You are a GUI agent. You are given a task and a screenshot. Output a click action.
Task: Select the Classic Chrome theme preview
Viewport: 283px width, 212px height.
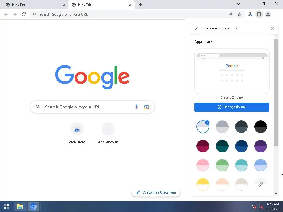point(232,71)
